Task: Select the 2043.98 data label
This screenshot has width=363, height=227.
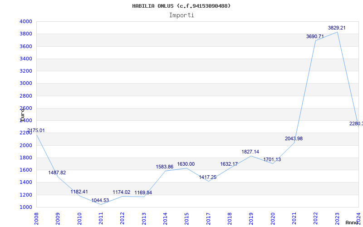Action: click(x=294, y=138)
